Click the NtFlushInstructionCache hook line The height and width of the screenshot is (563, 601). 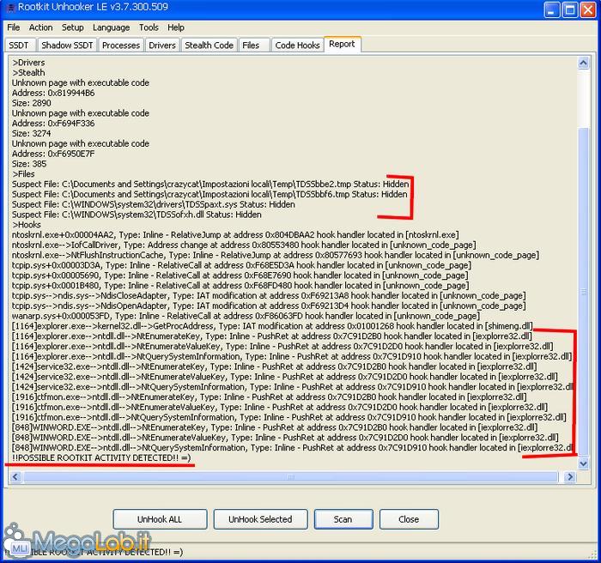[x=276, y=255]
